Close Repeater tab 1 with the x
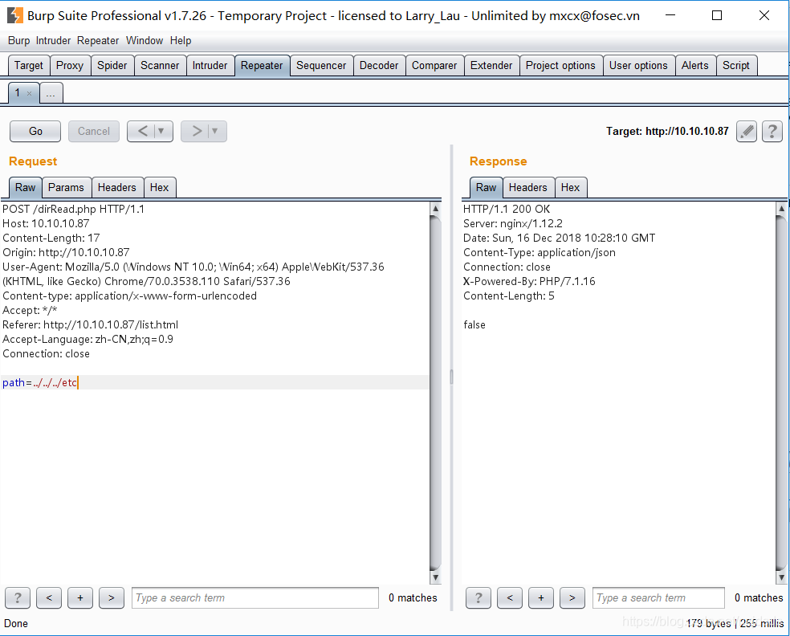 tap(29, 93)
